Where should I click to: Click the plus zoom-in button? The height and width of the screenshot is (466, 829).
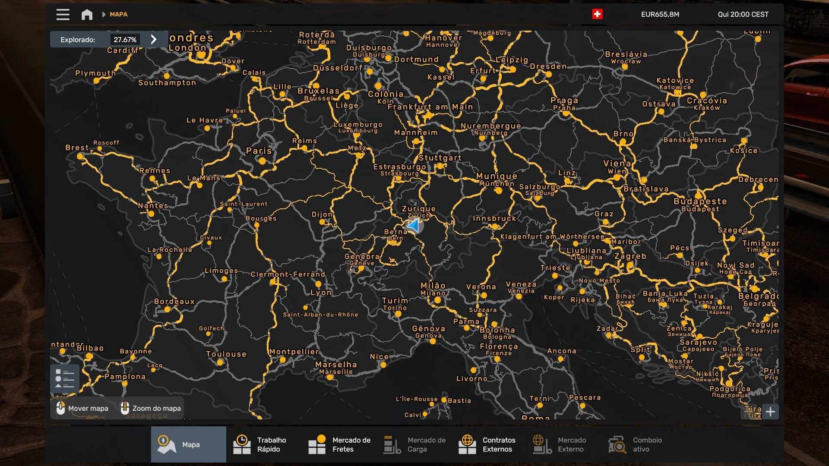770,412
